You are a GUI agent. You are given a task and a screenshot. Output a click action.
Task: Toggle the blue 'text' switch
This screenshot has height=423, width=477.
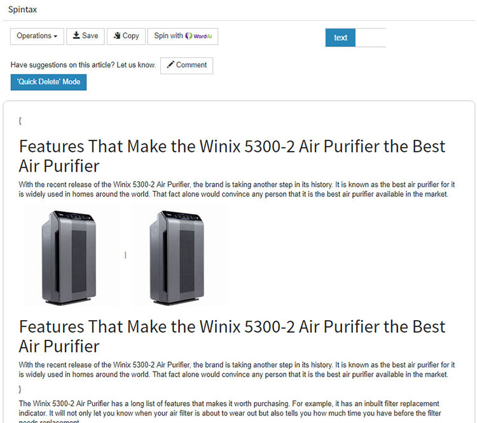340,37
